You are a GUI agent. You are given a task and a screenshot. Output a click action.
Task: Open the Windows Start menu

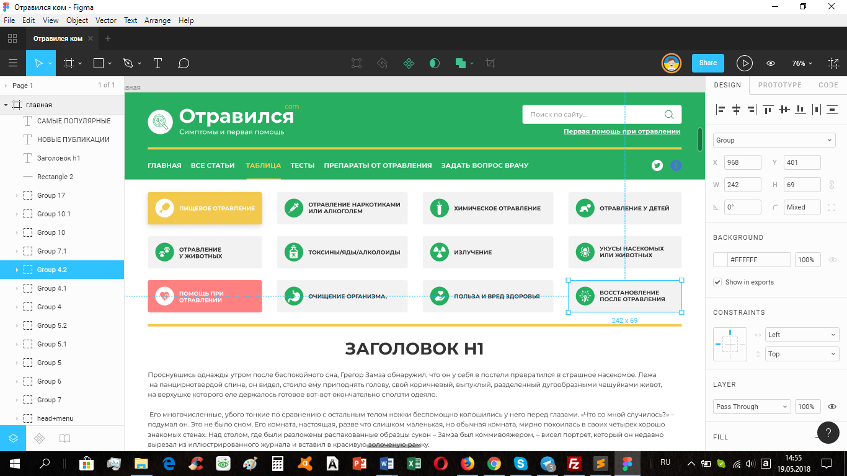click(x=14, y=463)
